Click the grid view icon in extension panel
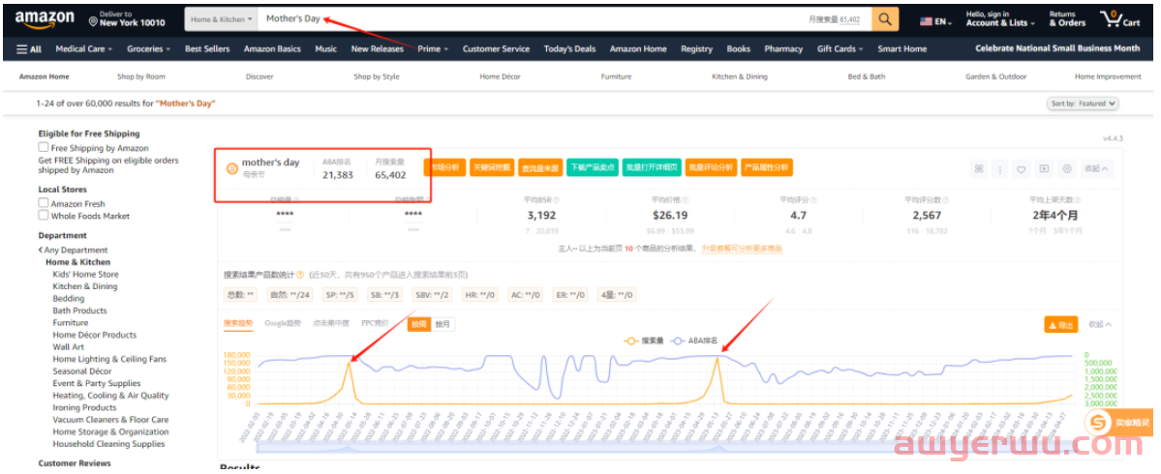 click(979, 168)
